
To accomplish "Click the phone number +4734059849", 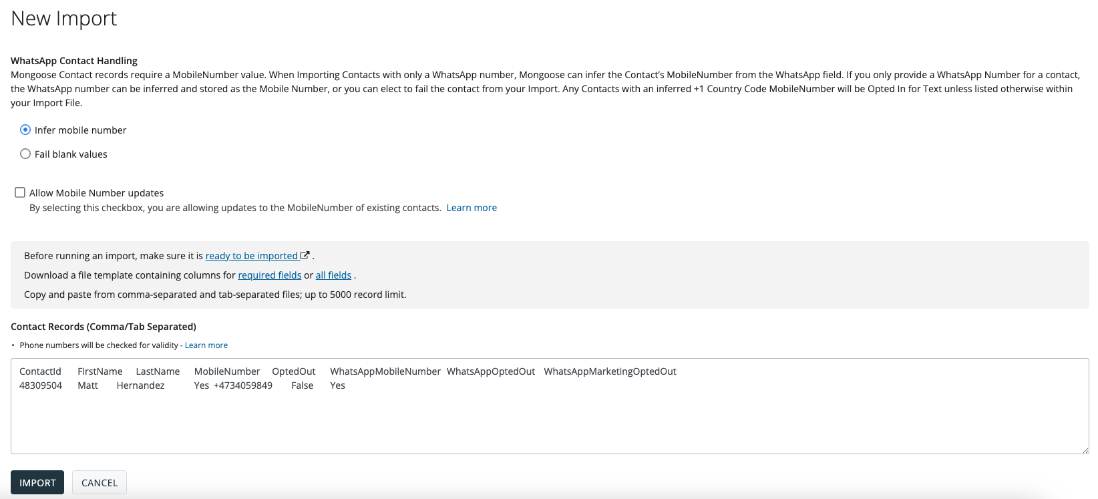I will tap(243, 385).
